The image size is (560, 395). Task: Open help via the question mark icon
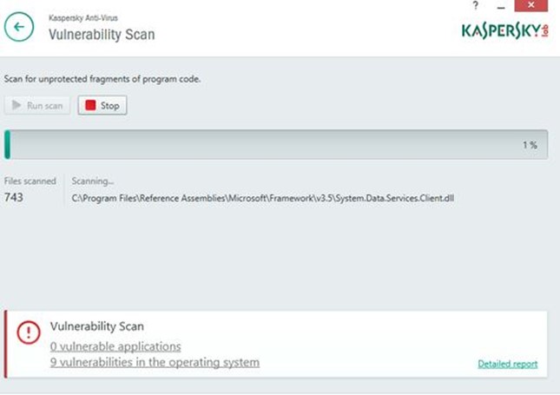click(x=475, y=6)
